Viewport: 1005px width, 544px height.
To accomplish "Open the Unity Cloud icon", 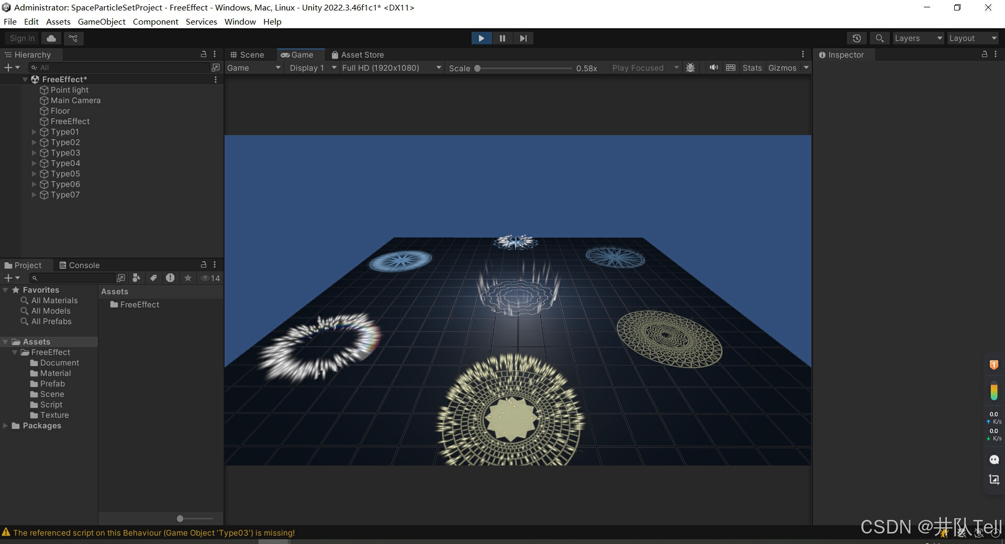I will pos(51,38).
